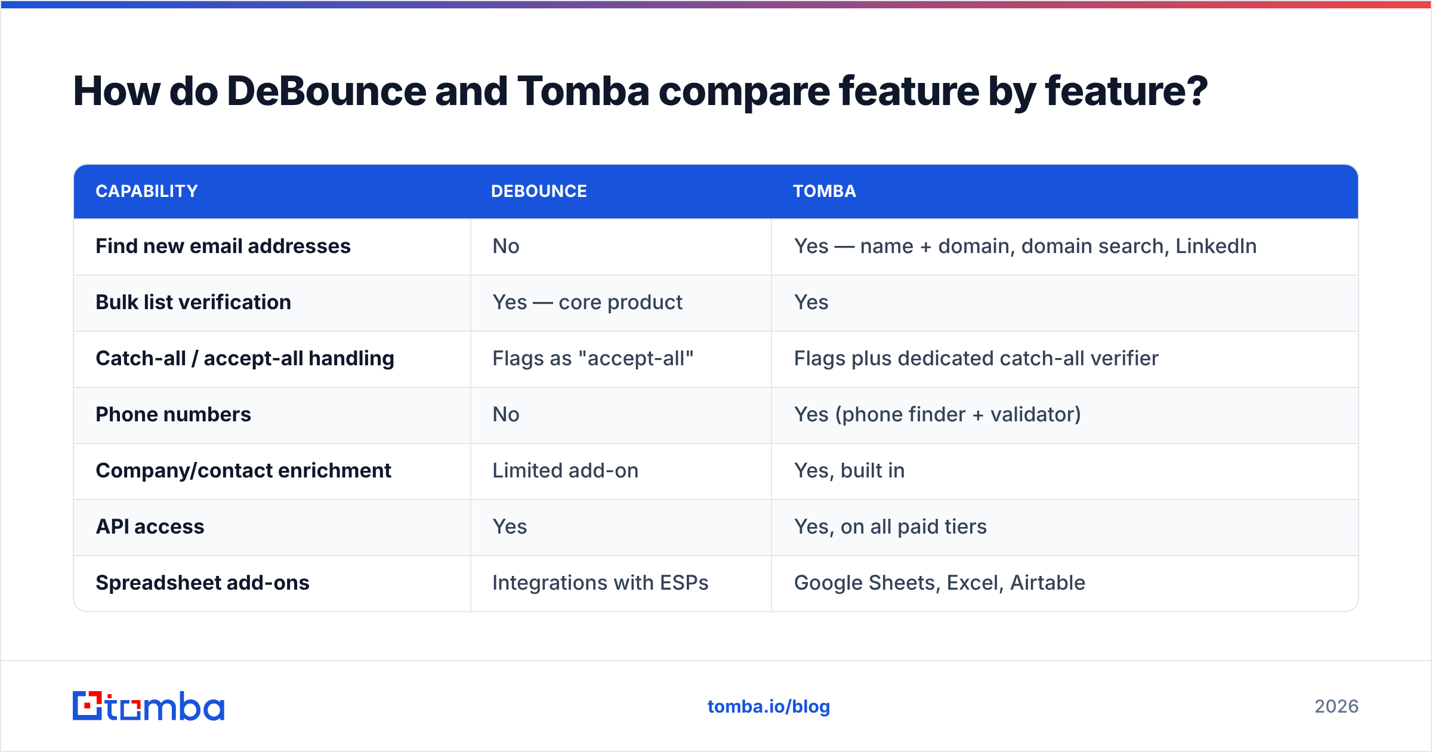The height and width of the screenshot is (752, 1432).
Task: Click 'Yes — core product' cell
Action: (587, 302)
